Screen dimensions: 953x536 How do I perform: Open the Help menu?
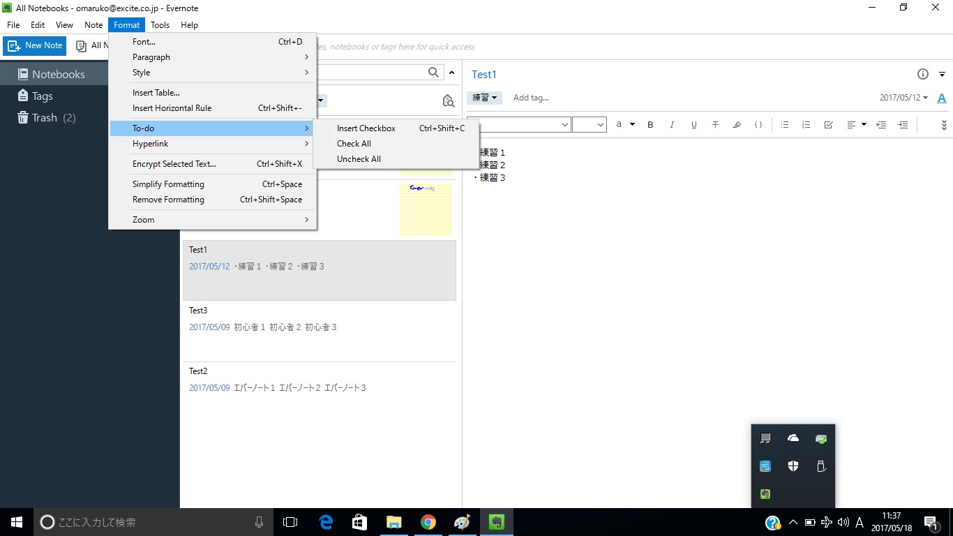coord(189,25)
